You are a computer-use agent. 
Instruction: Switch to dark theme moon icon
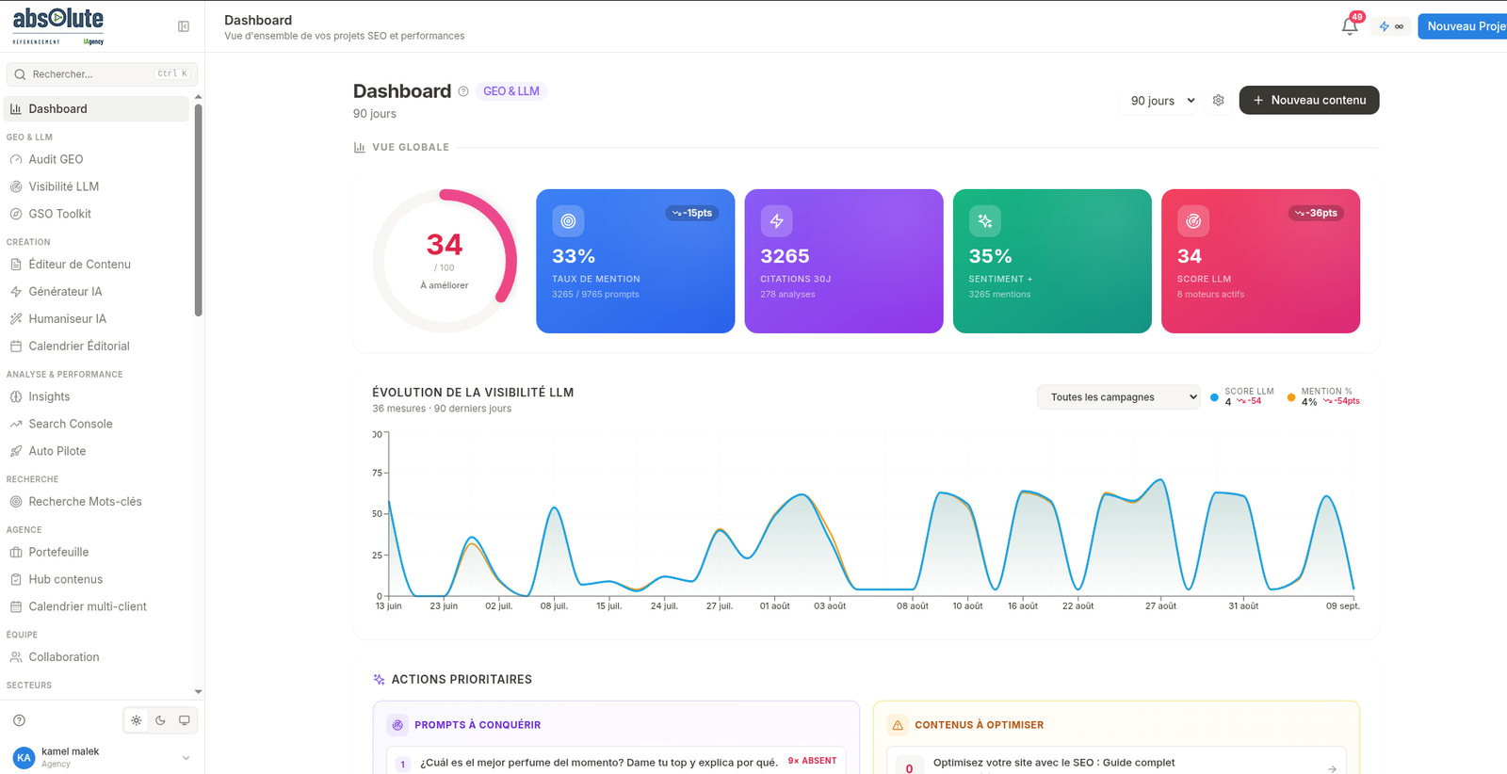[160, 720]
